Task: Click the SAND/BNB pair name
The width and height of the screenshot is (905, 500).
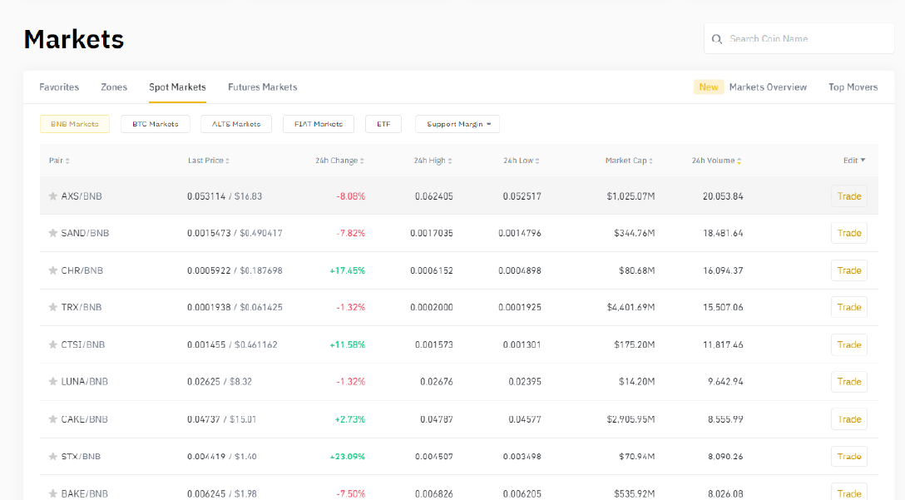Action: (85, 233)
